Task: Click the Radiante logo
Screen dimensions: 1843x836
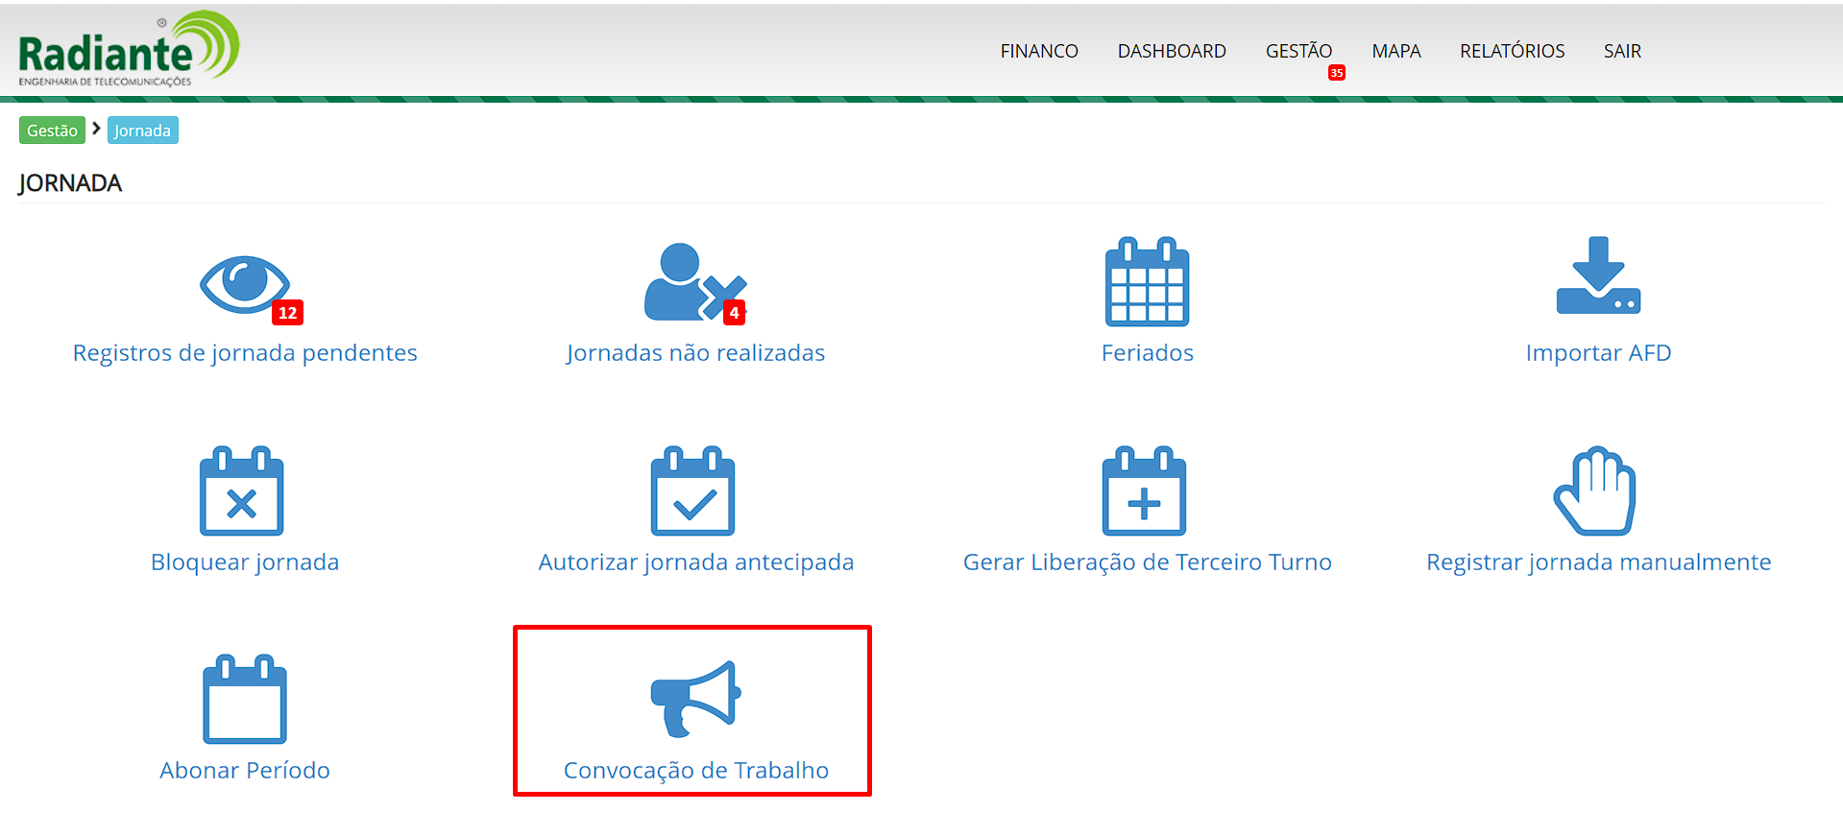Action: click(128, 50)
